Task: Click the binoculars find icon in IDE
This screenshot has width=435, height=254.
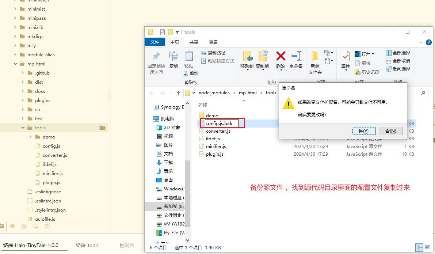Action: click(12, 226)
